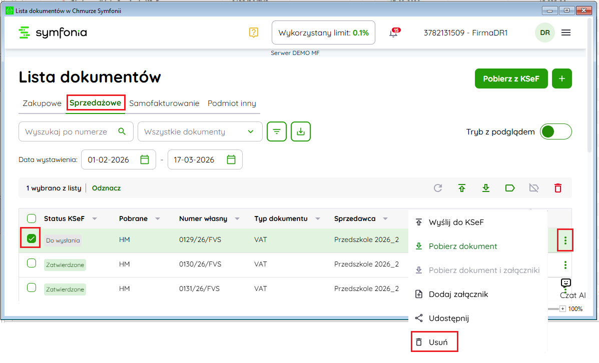Check the checkbox for invoice 0130/26/FVS
This screenshot has width=599, height=363.
[x=32, y=263]
